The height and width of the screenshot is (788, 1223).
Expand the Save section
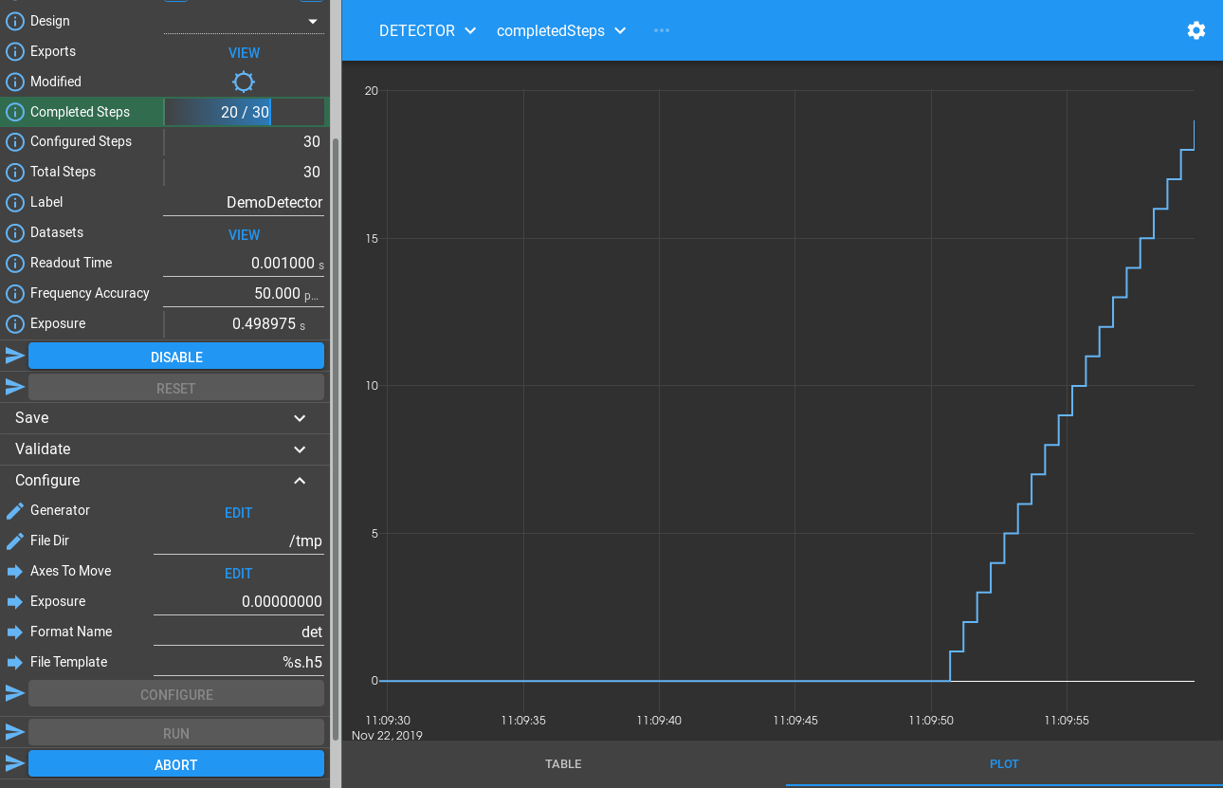(x=165, y=418)
